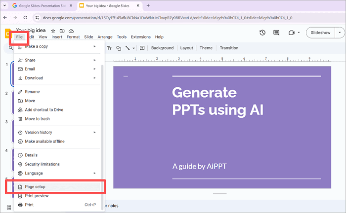Select the text box tool in toolbar
Viewport: 346px width, 213px height.
(109, 48)
